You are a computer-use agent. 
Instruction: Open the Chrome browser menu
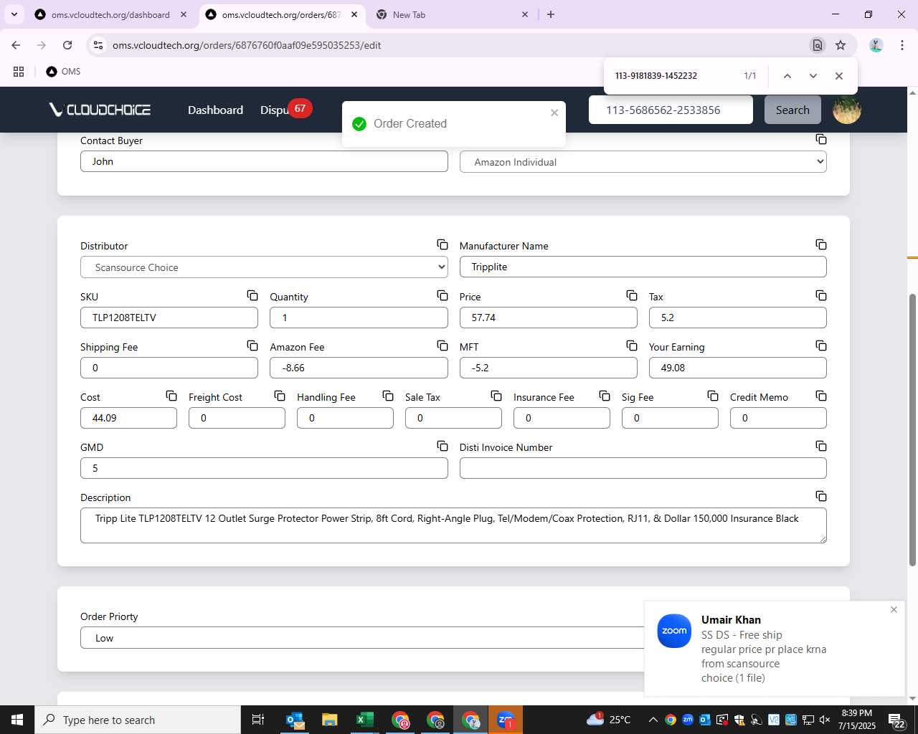902,45
